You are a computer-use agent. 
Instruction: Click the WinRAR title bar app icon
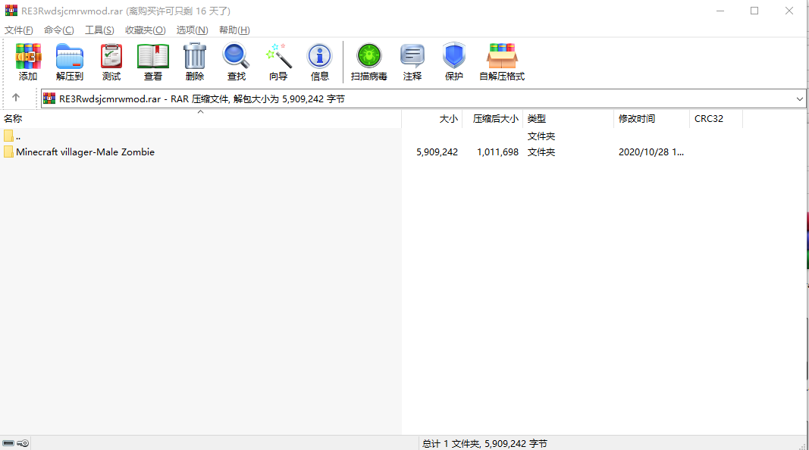tap(11, 11)
